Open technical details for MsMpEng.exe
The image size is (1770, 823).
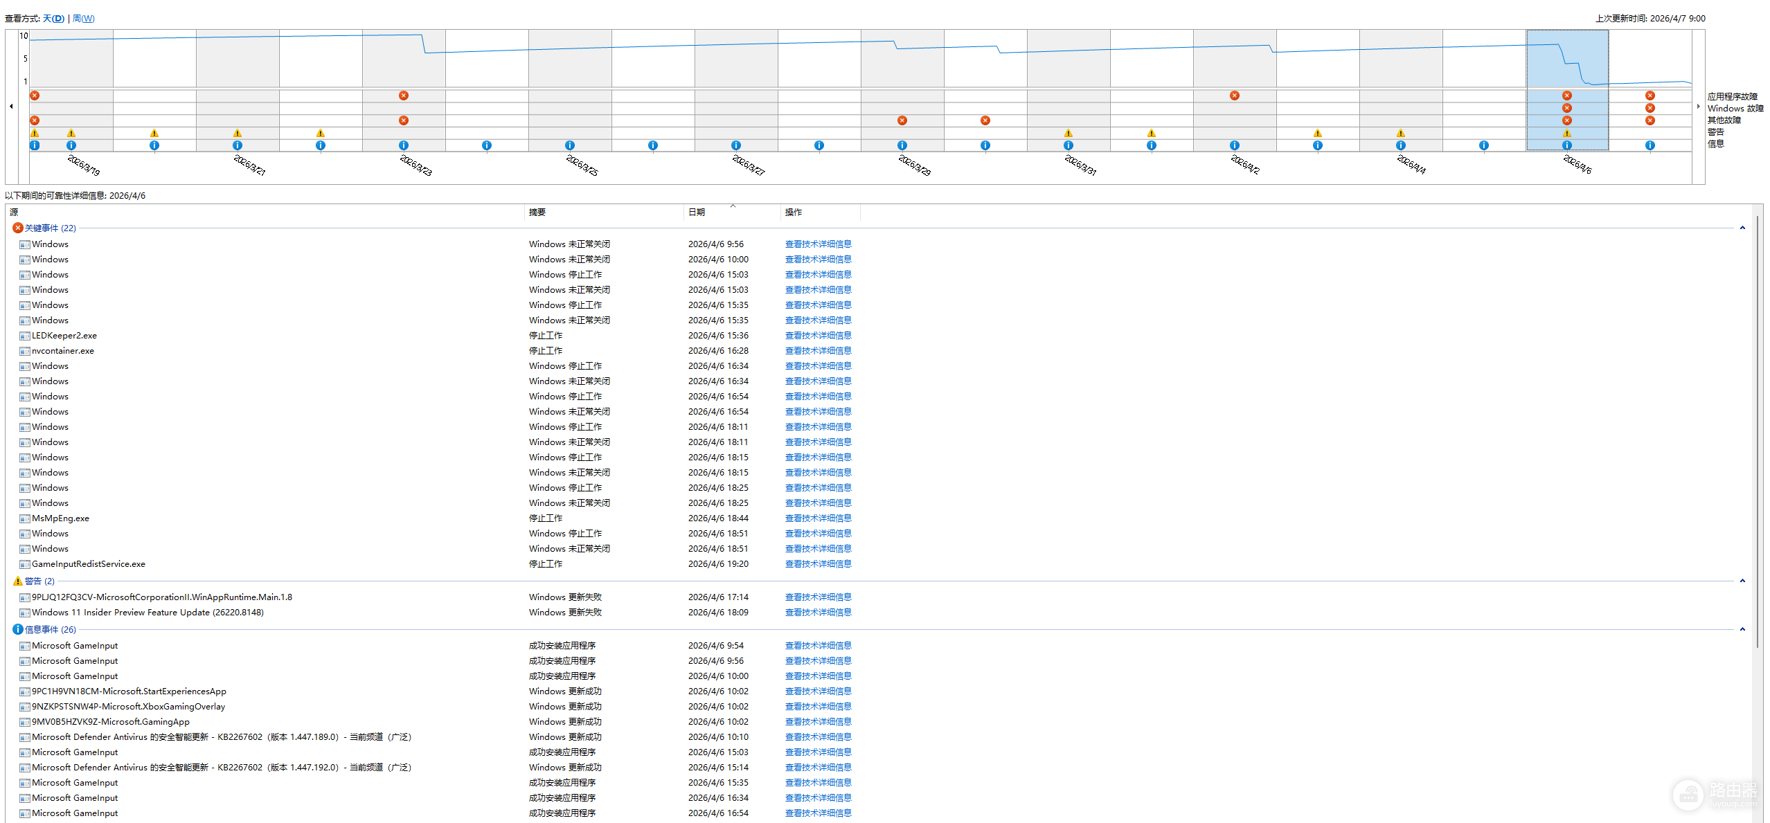coord(818,518)
